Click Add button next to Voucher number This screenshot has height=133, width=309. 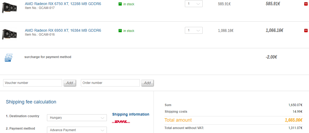[x=69, y=83]
